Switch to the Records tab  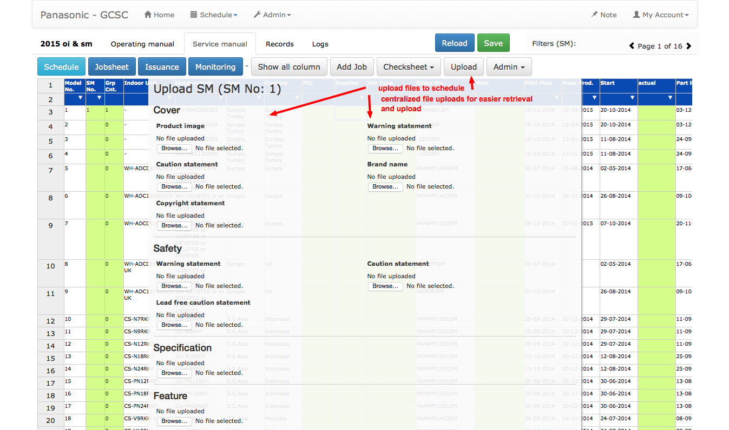tap(280, 44)
